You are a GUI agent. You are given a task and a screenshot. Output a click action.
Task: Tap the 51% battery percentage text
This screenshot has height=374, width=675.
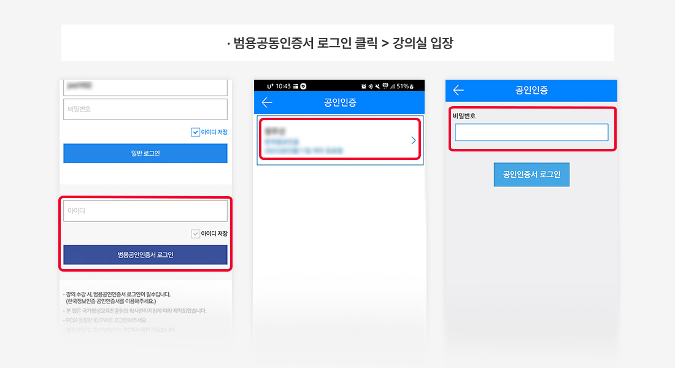(403, 86)
